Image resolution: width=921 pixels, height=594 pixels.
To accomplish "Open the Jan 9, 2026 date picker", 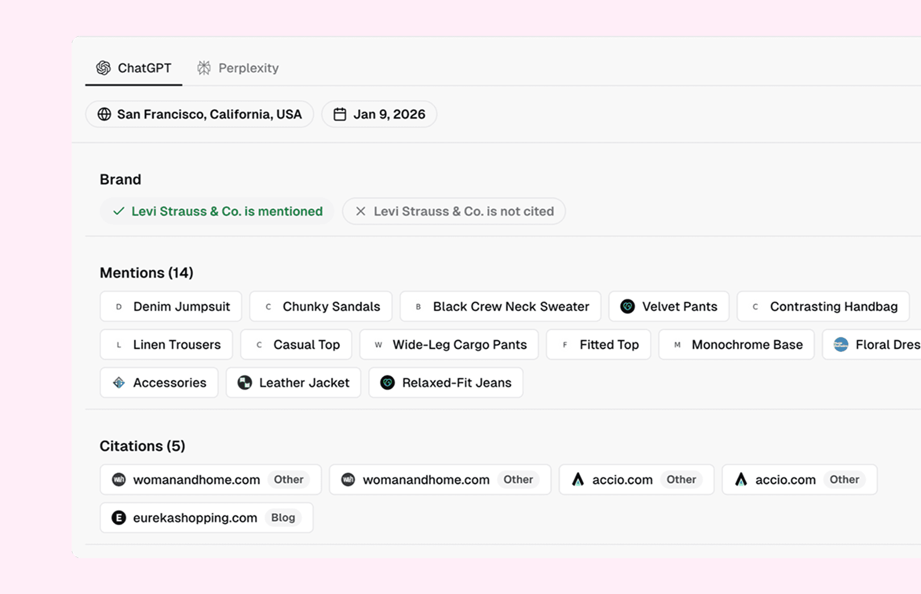I will click(379, 114).
